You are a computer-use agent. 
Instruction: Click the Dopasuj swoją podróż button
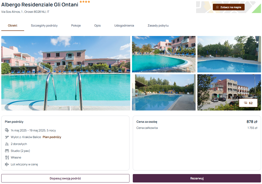pos(65,178)
